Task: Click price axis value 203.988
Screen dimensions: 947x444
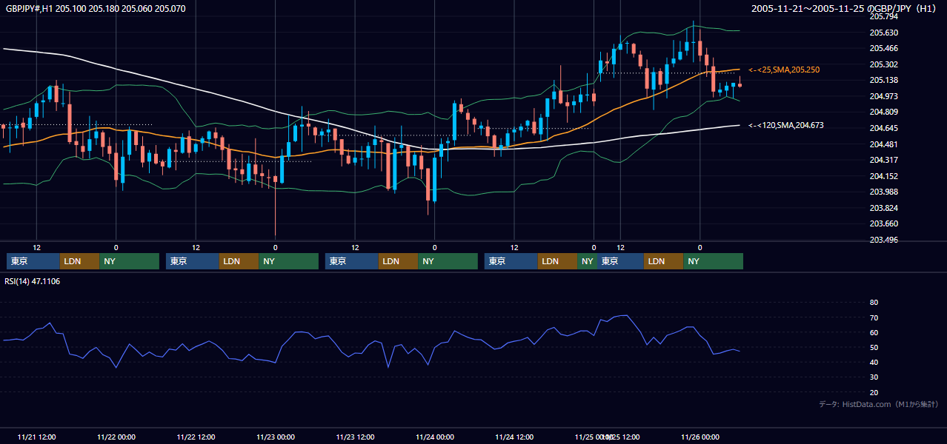Action: tap(883, 192)
